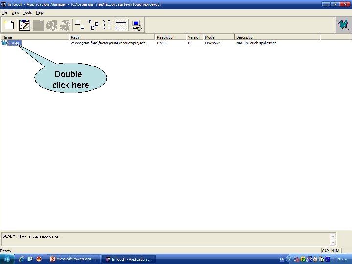Click the NUM status bar indicator
Viewport: 352px width, 264px height.
pos(335,251)
